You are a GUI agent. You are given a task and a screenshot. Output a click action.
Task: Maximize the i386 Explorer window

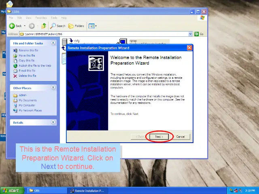198,12
